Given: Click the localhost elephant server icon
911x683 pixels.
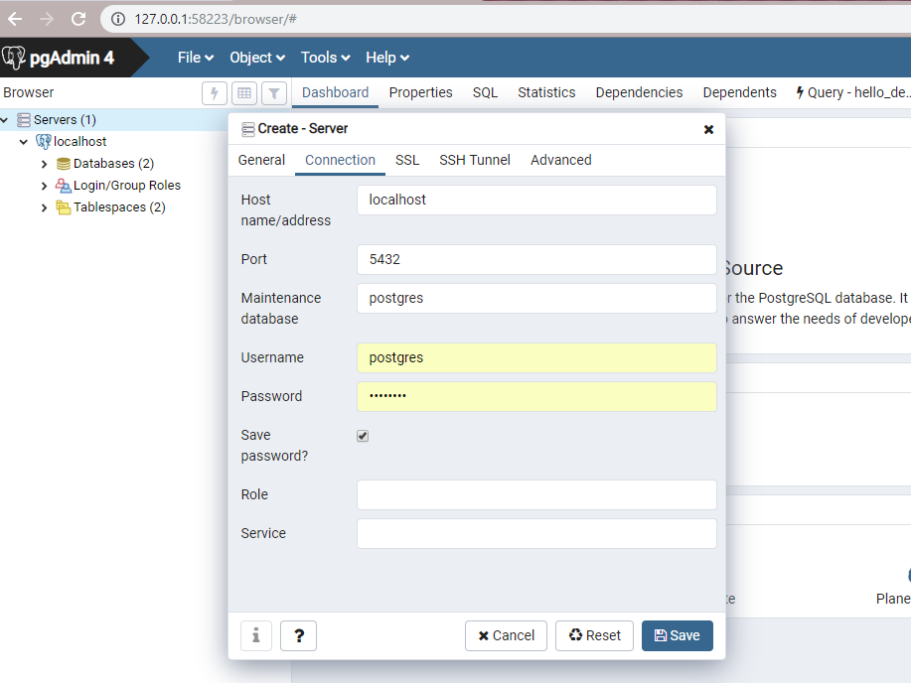Looking at the screenshot, I should click(44, 142).
